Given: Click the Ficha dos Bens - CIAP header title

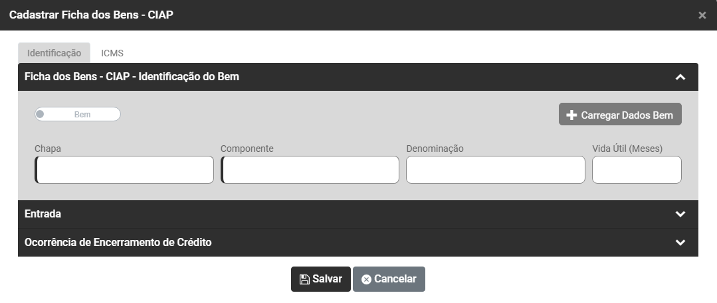Looking at the screenshot, I should click(132, 77).
